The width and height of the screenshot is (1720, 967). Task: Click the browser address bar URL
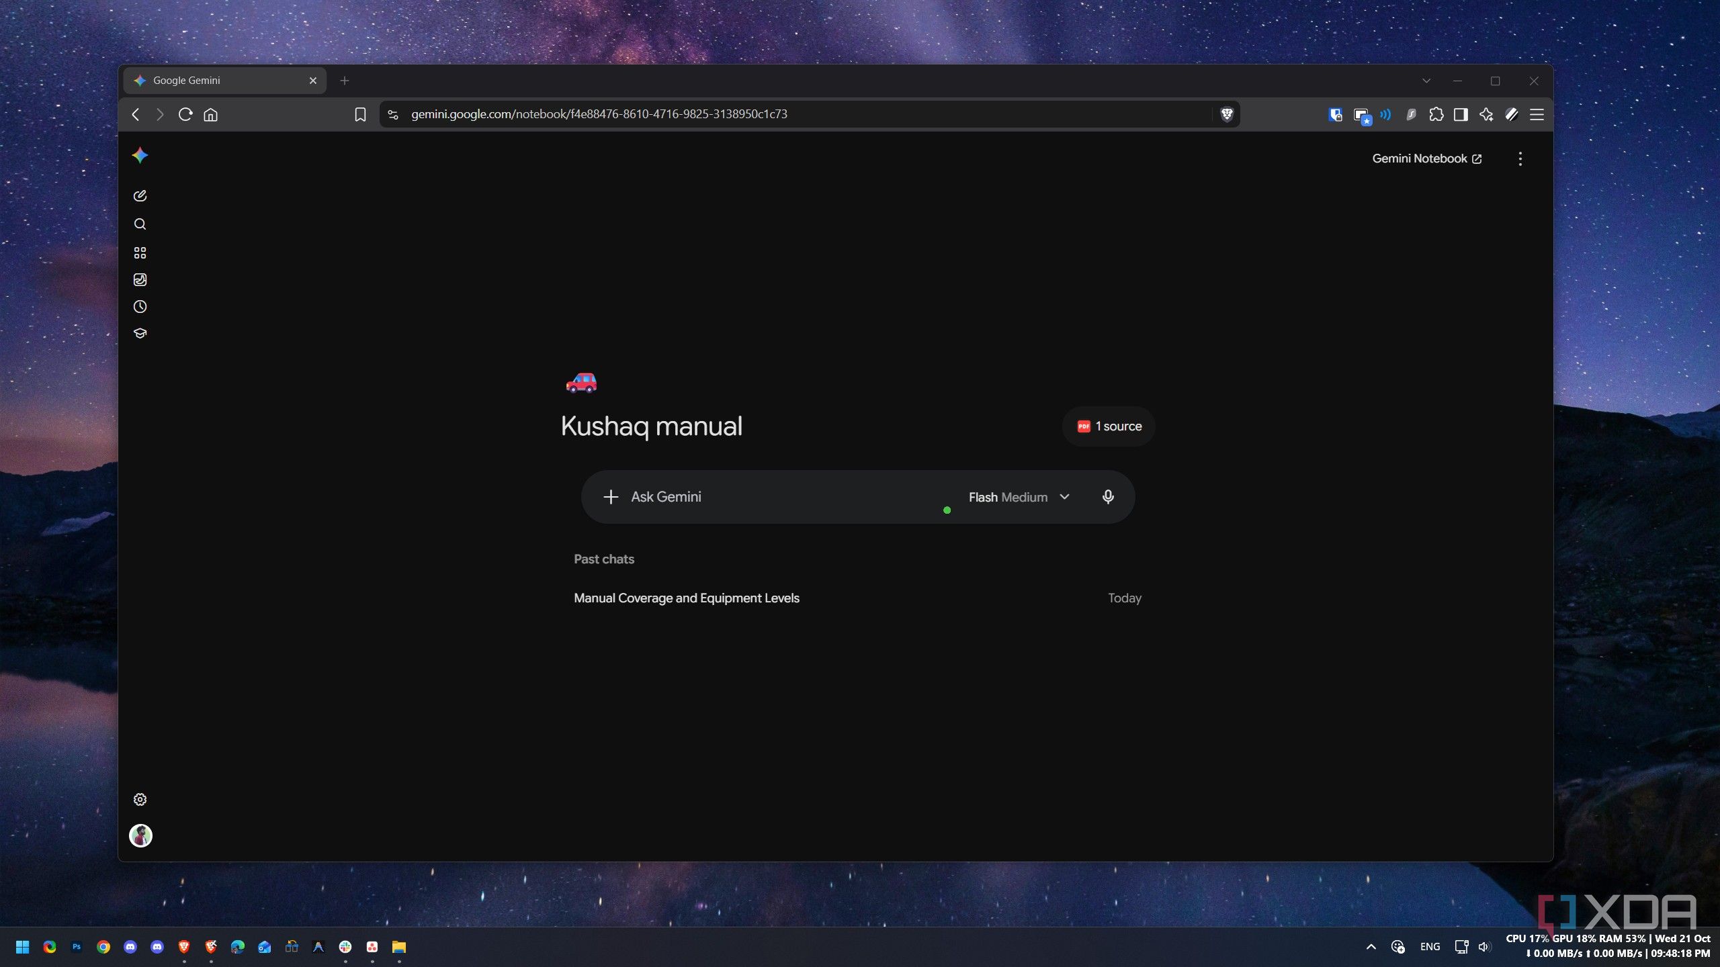coord(599,115)
